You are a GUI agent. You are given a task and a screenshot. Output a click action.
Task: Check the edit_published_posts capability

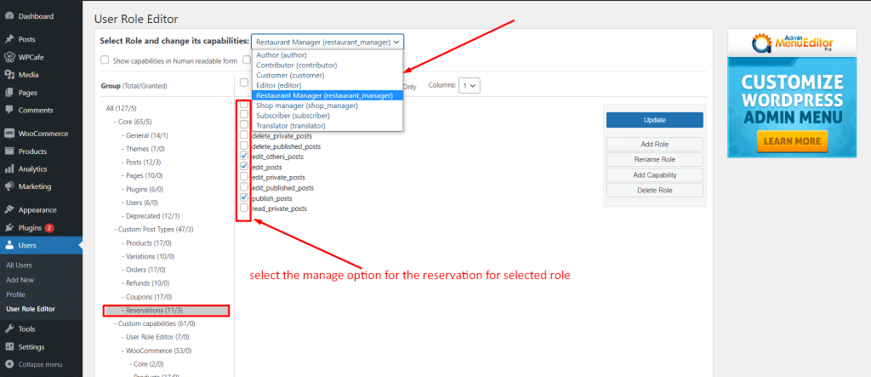pyautogui.click(x=244, y=187)
